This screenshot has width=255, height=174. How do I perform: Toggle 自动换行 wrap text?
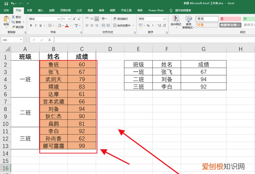click(121, 19)
